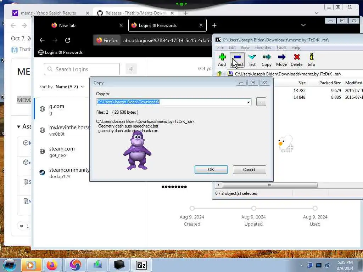Click the Packed Size column header
Viewport: 363px width, 272px height.
point(330,83)
